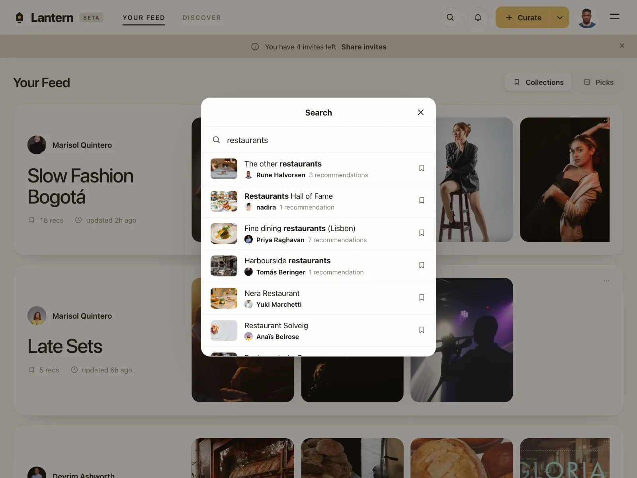Select the Collections view tab
The image size is (637, 478).
pyautogui.click(x=538, y=82)
